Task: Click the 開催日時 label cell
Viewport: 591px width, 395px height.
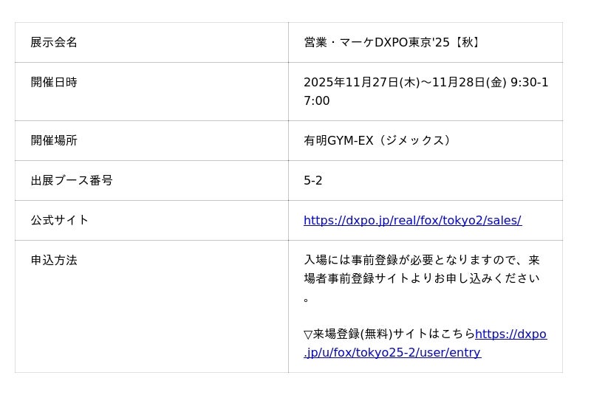Action: (54, 82)
